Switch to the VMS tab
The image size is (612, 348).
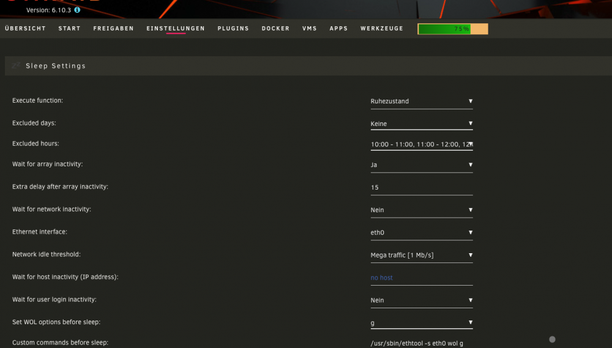click(310, 29)
